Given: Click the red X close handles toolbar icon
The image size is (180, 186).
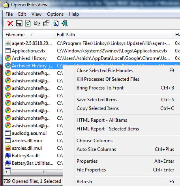Looking at the screenshot, I should (10, 24).
